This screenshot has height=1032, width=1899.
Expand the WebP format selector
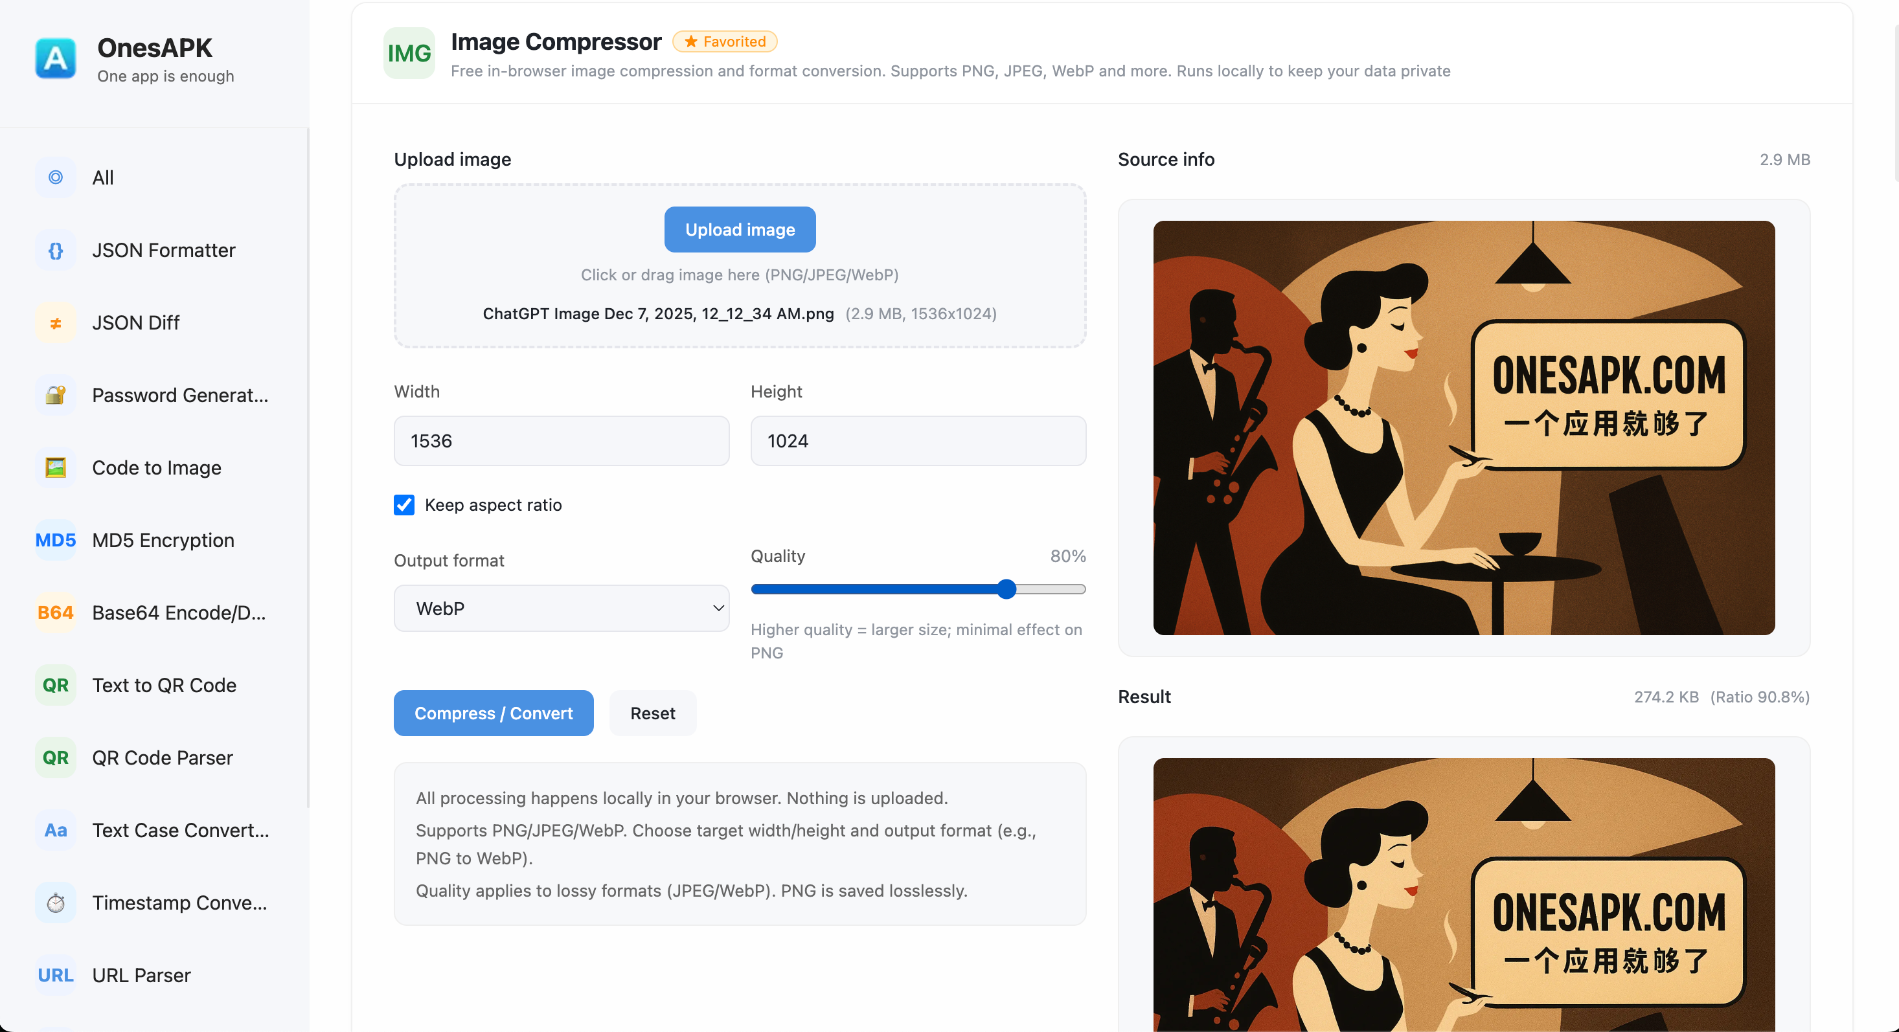pos(561,608)
